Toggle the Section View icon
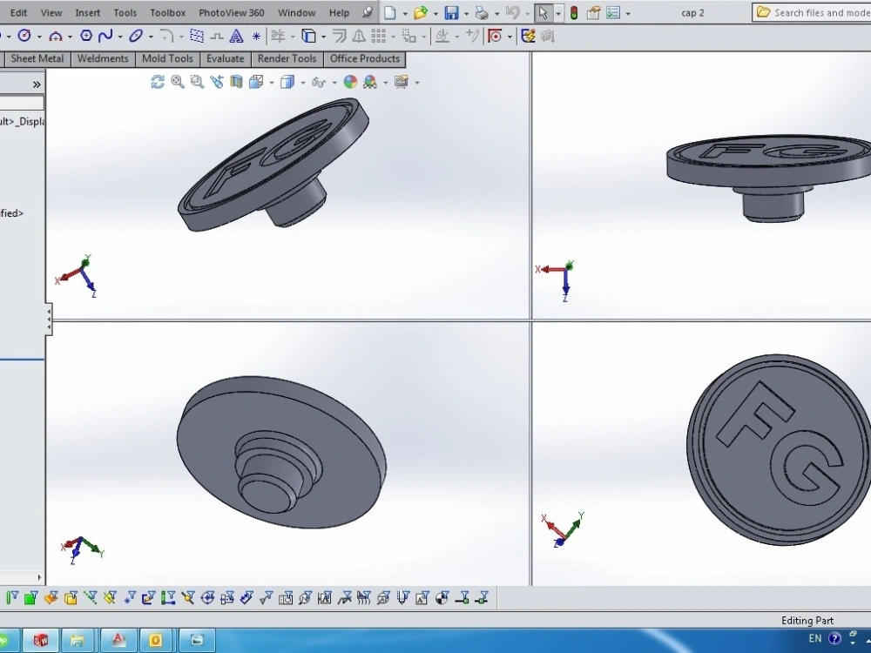Screen dimensions: 871x653 click(x=236, y=82)
